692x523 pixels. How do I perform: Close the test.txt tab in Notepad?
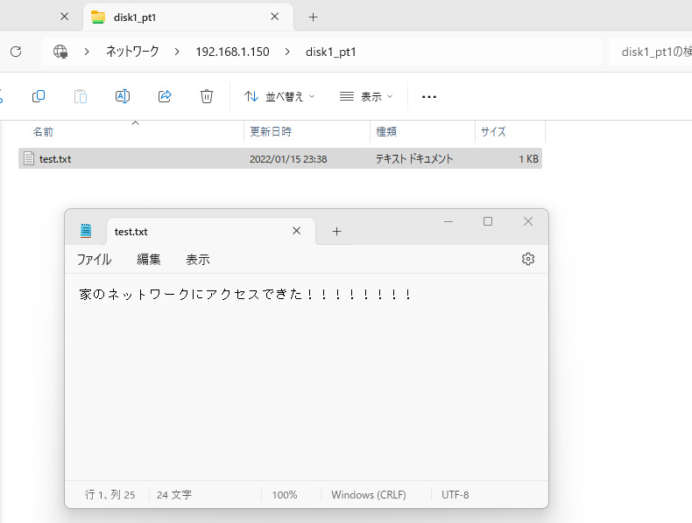(296, 231)
